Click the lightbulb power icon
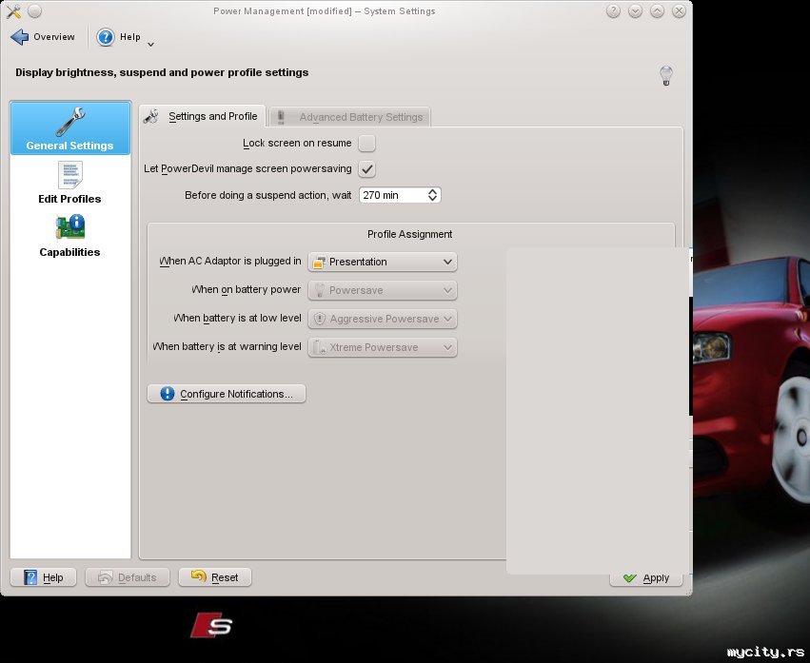The width and height of the screenshot is (810, 663). click(666, 76)
